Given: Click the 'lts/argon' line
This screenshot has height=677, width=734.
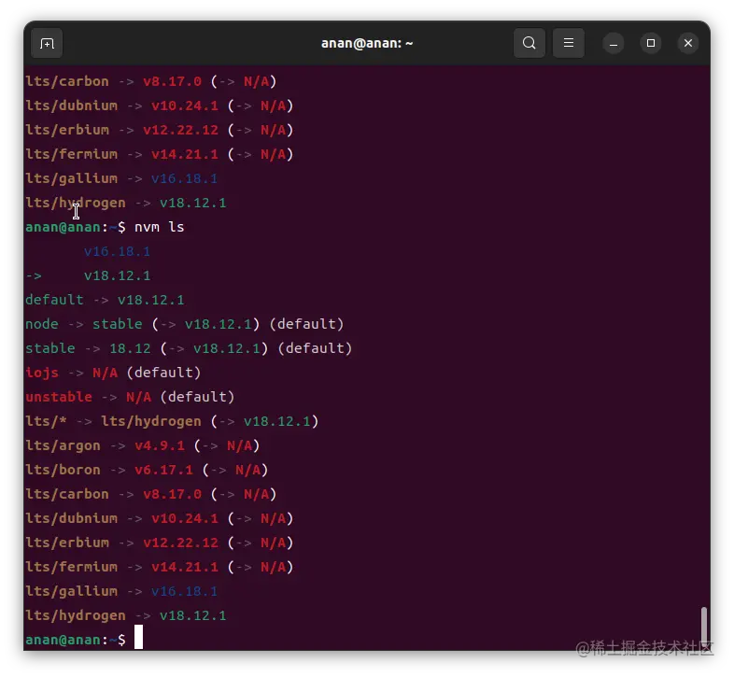Looking at the screenshot, I should [x=142, y=446].
